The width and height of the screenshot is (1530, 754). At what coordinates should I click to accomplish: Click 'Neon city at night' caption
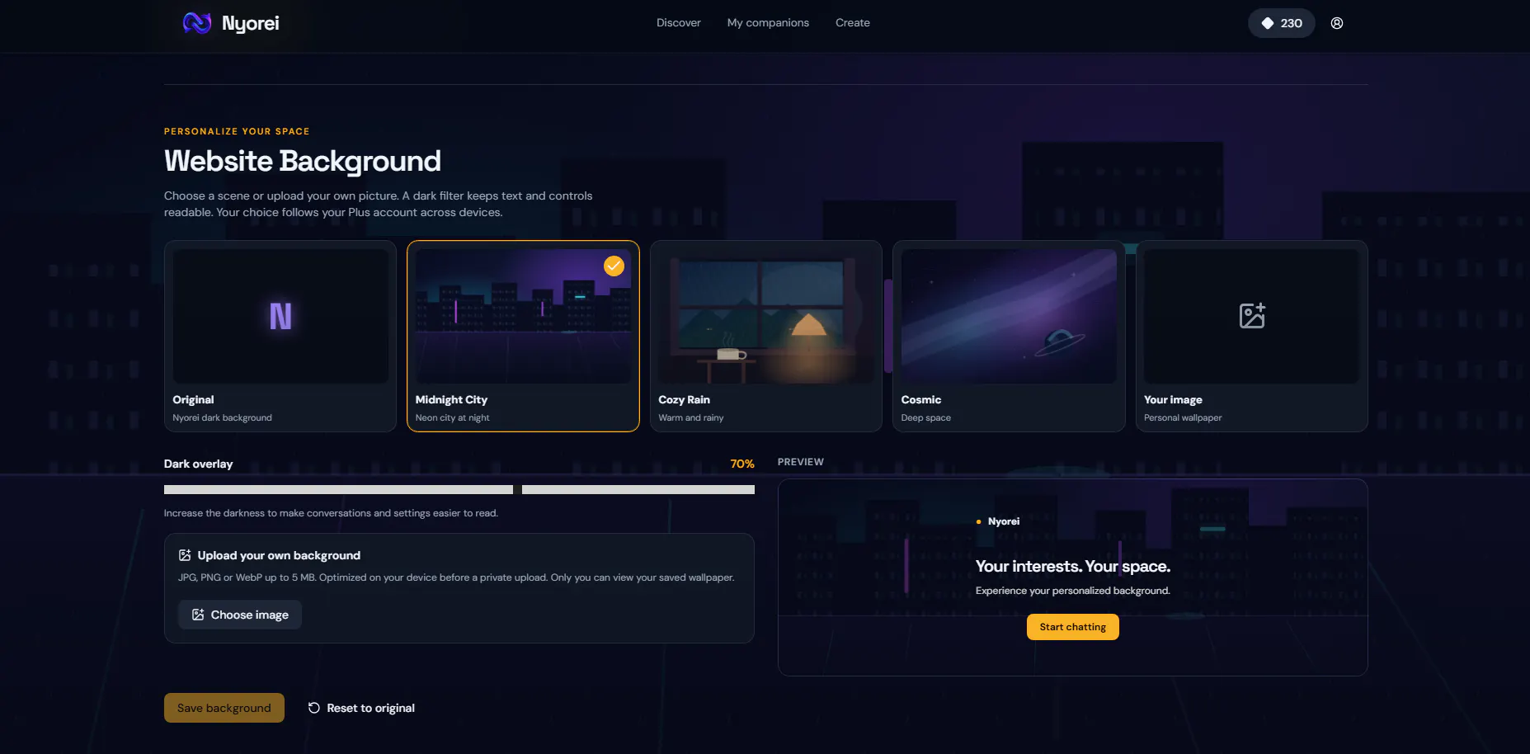pos(452,417)
